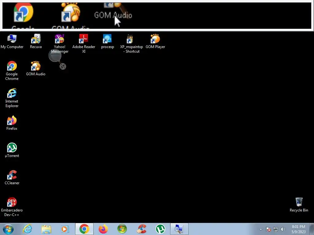The height and width of the screenshot is (235, 314).
Task: Click the Windows flag orb taskbar icon
Action: click(122, 229)
